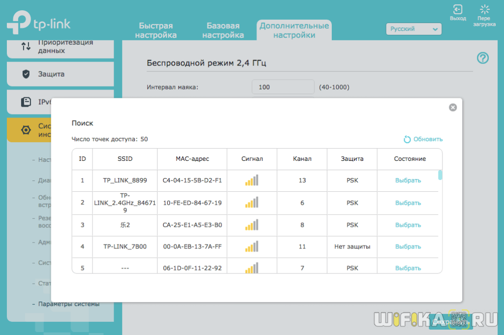This screenshot has height=335, width=504.
Task: Open Параметры системы in sidebar
Action: (68, 304)
